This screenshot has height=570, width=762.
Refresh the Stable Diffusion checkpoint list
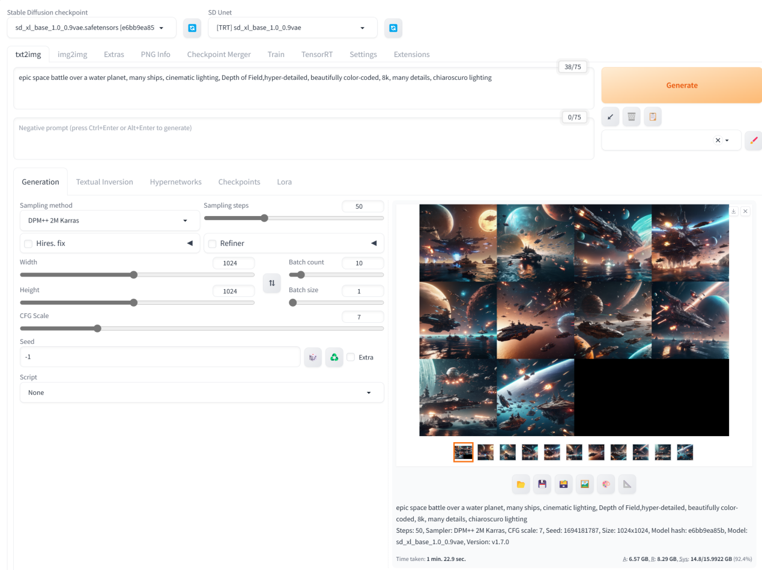pyautogui.click(x=192, y=28)
